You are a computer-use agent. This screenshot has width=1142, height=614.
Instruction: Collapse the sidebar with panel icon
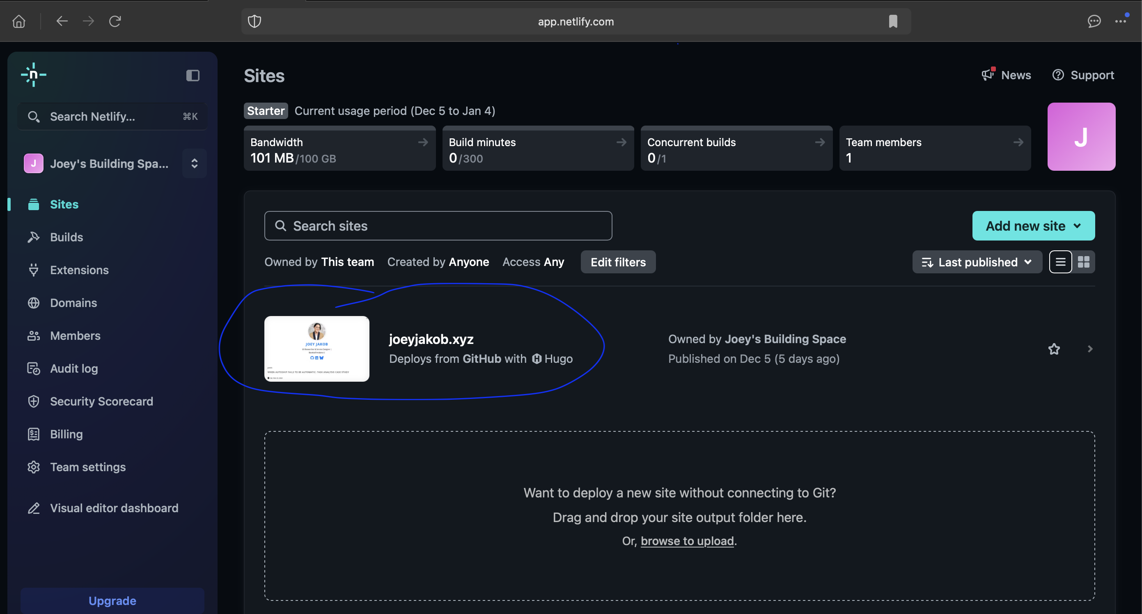193,76
